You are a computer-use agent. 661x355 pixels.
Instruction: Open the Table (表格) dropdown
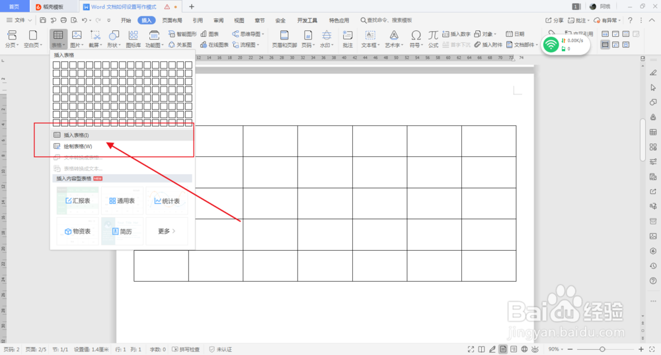pyautogui.click(x=58, y=39)
